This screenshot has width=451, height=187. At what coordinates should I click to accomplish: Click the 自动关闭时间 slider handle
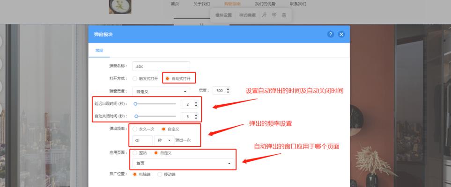(136, 116)
